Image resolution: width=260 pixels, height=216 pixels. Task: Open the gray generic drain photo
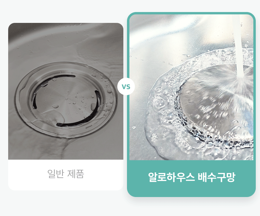66,91
